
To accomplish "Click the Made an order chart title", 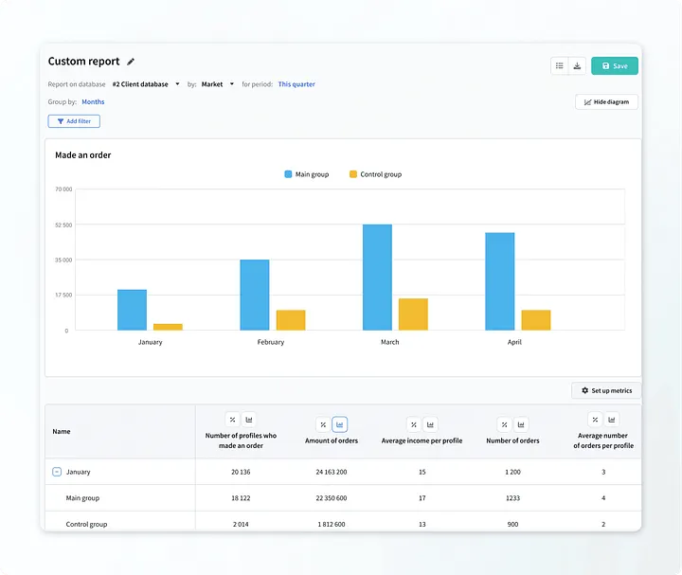I will point(83,154).
